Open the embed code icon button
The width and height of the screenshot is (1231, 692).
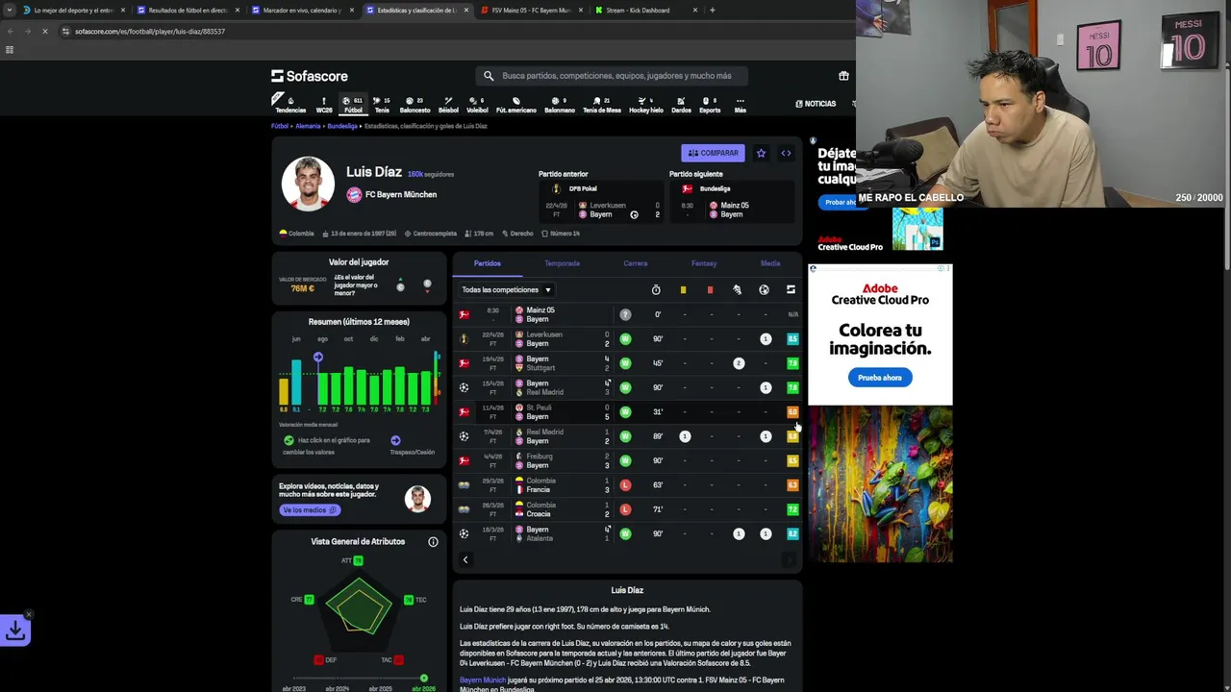tap(786, 153)
